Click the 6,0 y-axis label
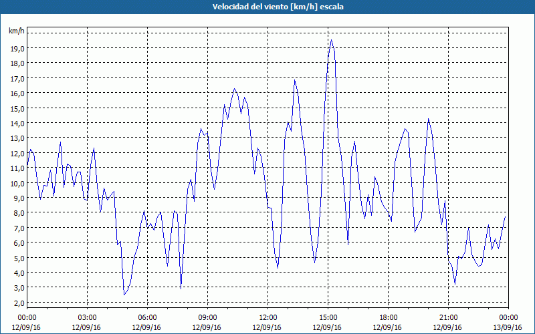Screen dimensions: 535x334 (19, 243)
